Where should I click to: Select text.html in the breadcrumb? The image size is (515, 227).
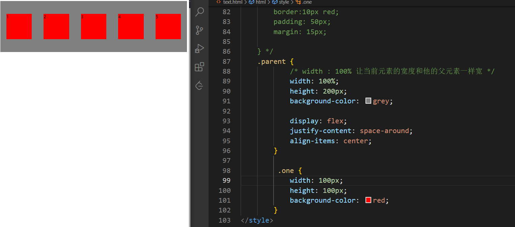(x=233, y=2)
